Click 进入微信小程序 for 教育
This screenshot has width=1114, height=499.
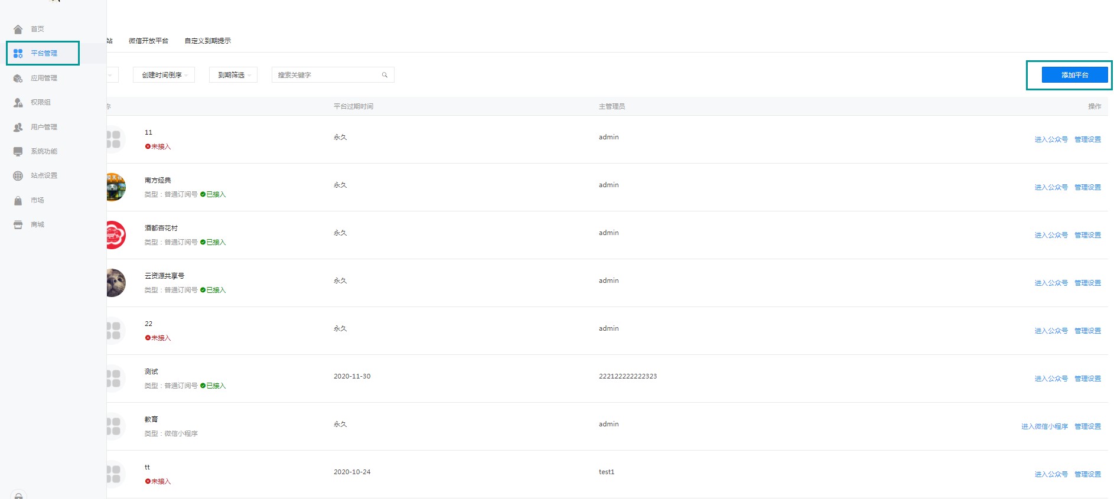pyautogui.click(x=1044, y=426)
